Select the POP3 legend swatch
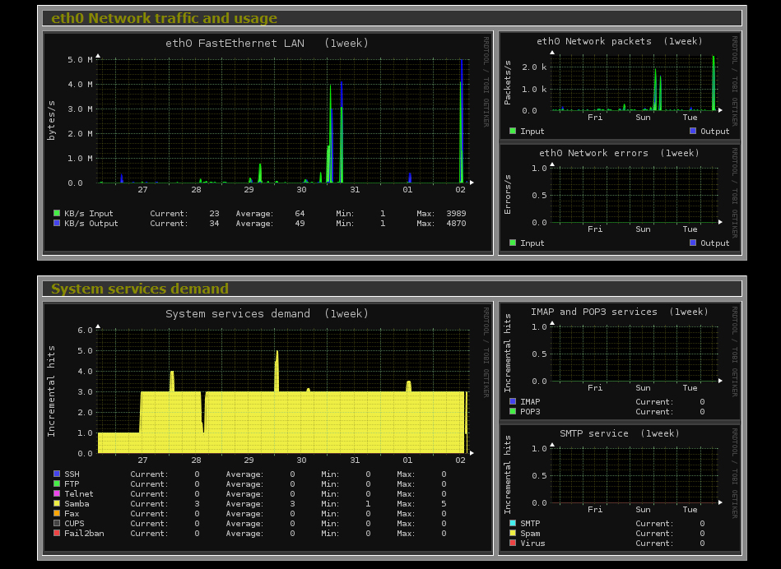Viewport: 781px width, 569px height. pyautogui.click(x=513, y=411)
